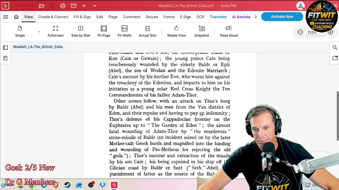Click the plus icon to create new
The width and height of the screenshot is (339, 190).
(x=84, y=6)
